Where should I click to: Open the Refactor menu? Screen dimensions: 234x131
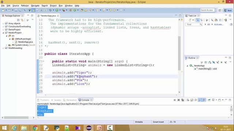25,6
